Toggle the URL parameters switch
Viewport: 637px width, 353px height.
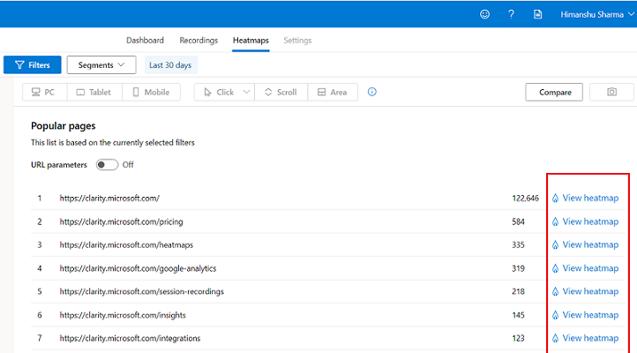[x=107, y=164]
